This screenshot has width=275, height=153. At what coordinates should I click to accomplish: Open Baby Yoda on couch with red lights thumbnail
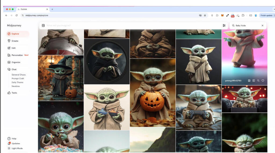point(244,99)
